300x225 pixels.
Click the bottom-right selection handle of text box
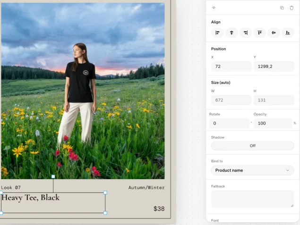click(105, 213)
